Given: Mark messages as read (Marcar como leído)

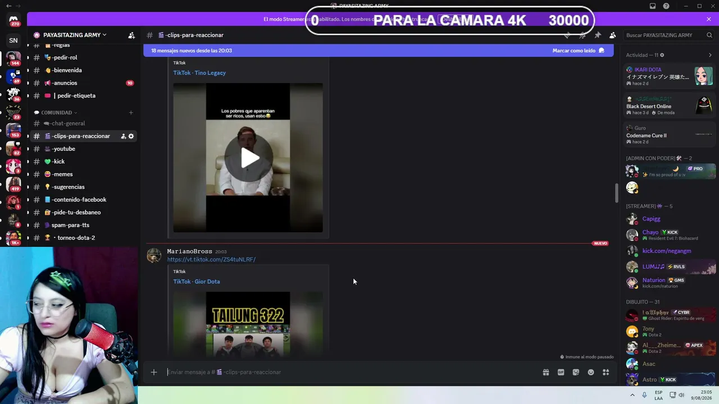Looking at the screenshot, I should click(578, 50).
